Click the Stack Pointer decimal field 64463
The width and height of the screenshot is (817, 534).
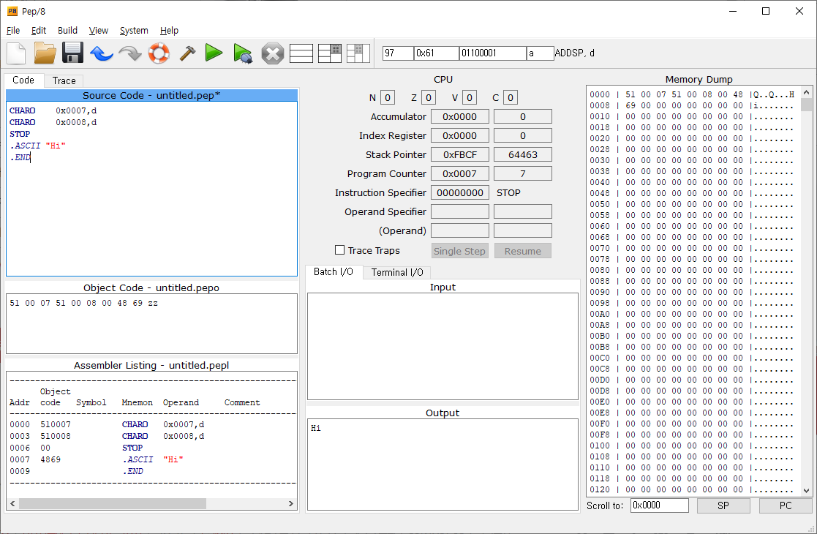(x=523, y=155)
